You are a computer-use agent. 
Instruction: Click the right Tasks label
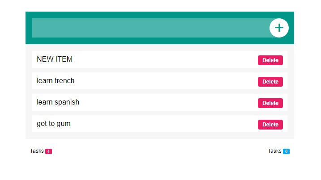[x=274, y=151]
